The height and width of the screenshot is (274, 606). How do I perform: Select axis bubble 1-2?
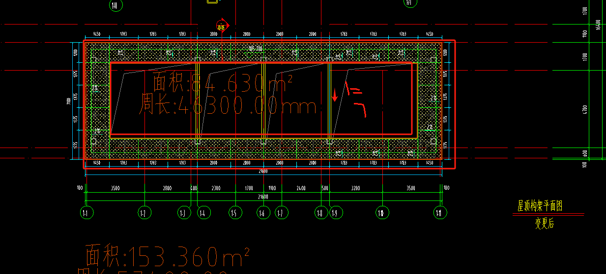pos(144,213)
